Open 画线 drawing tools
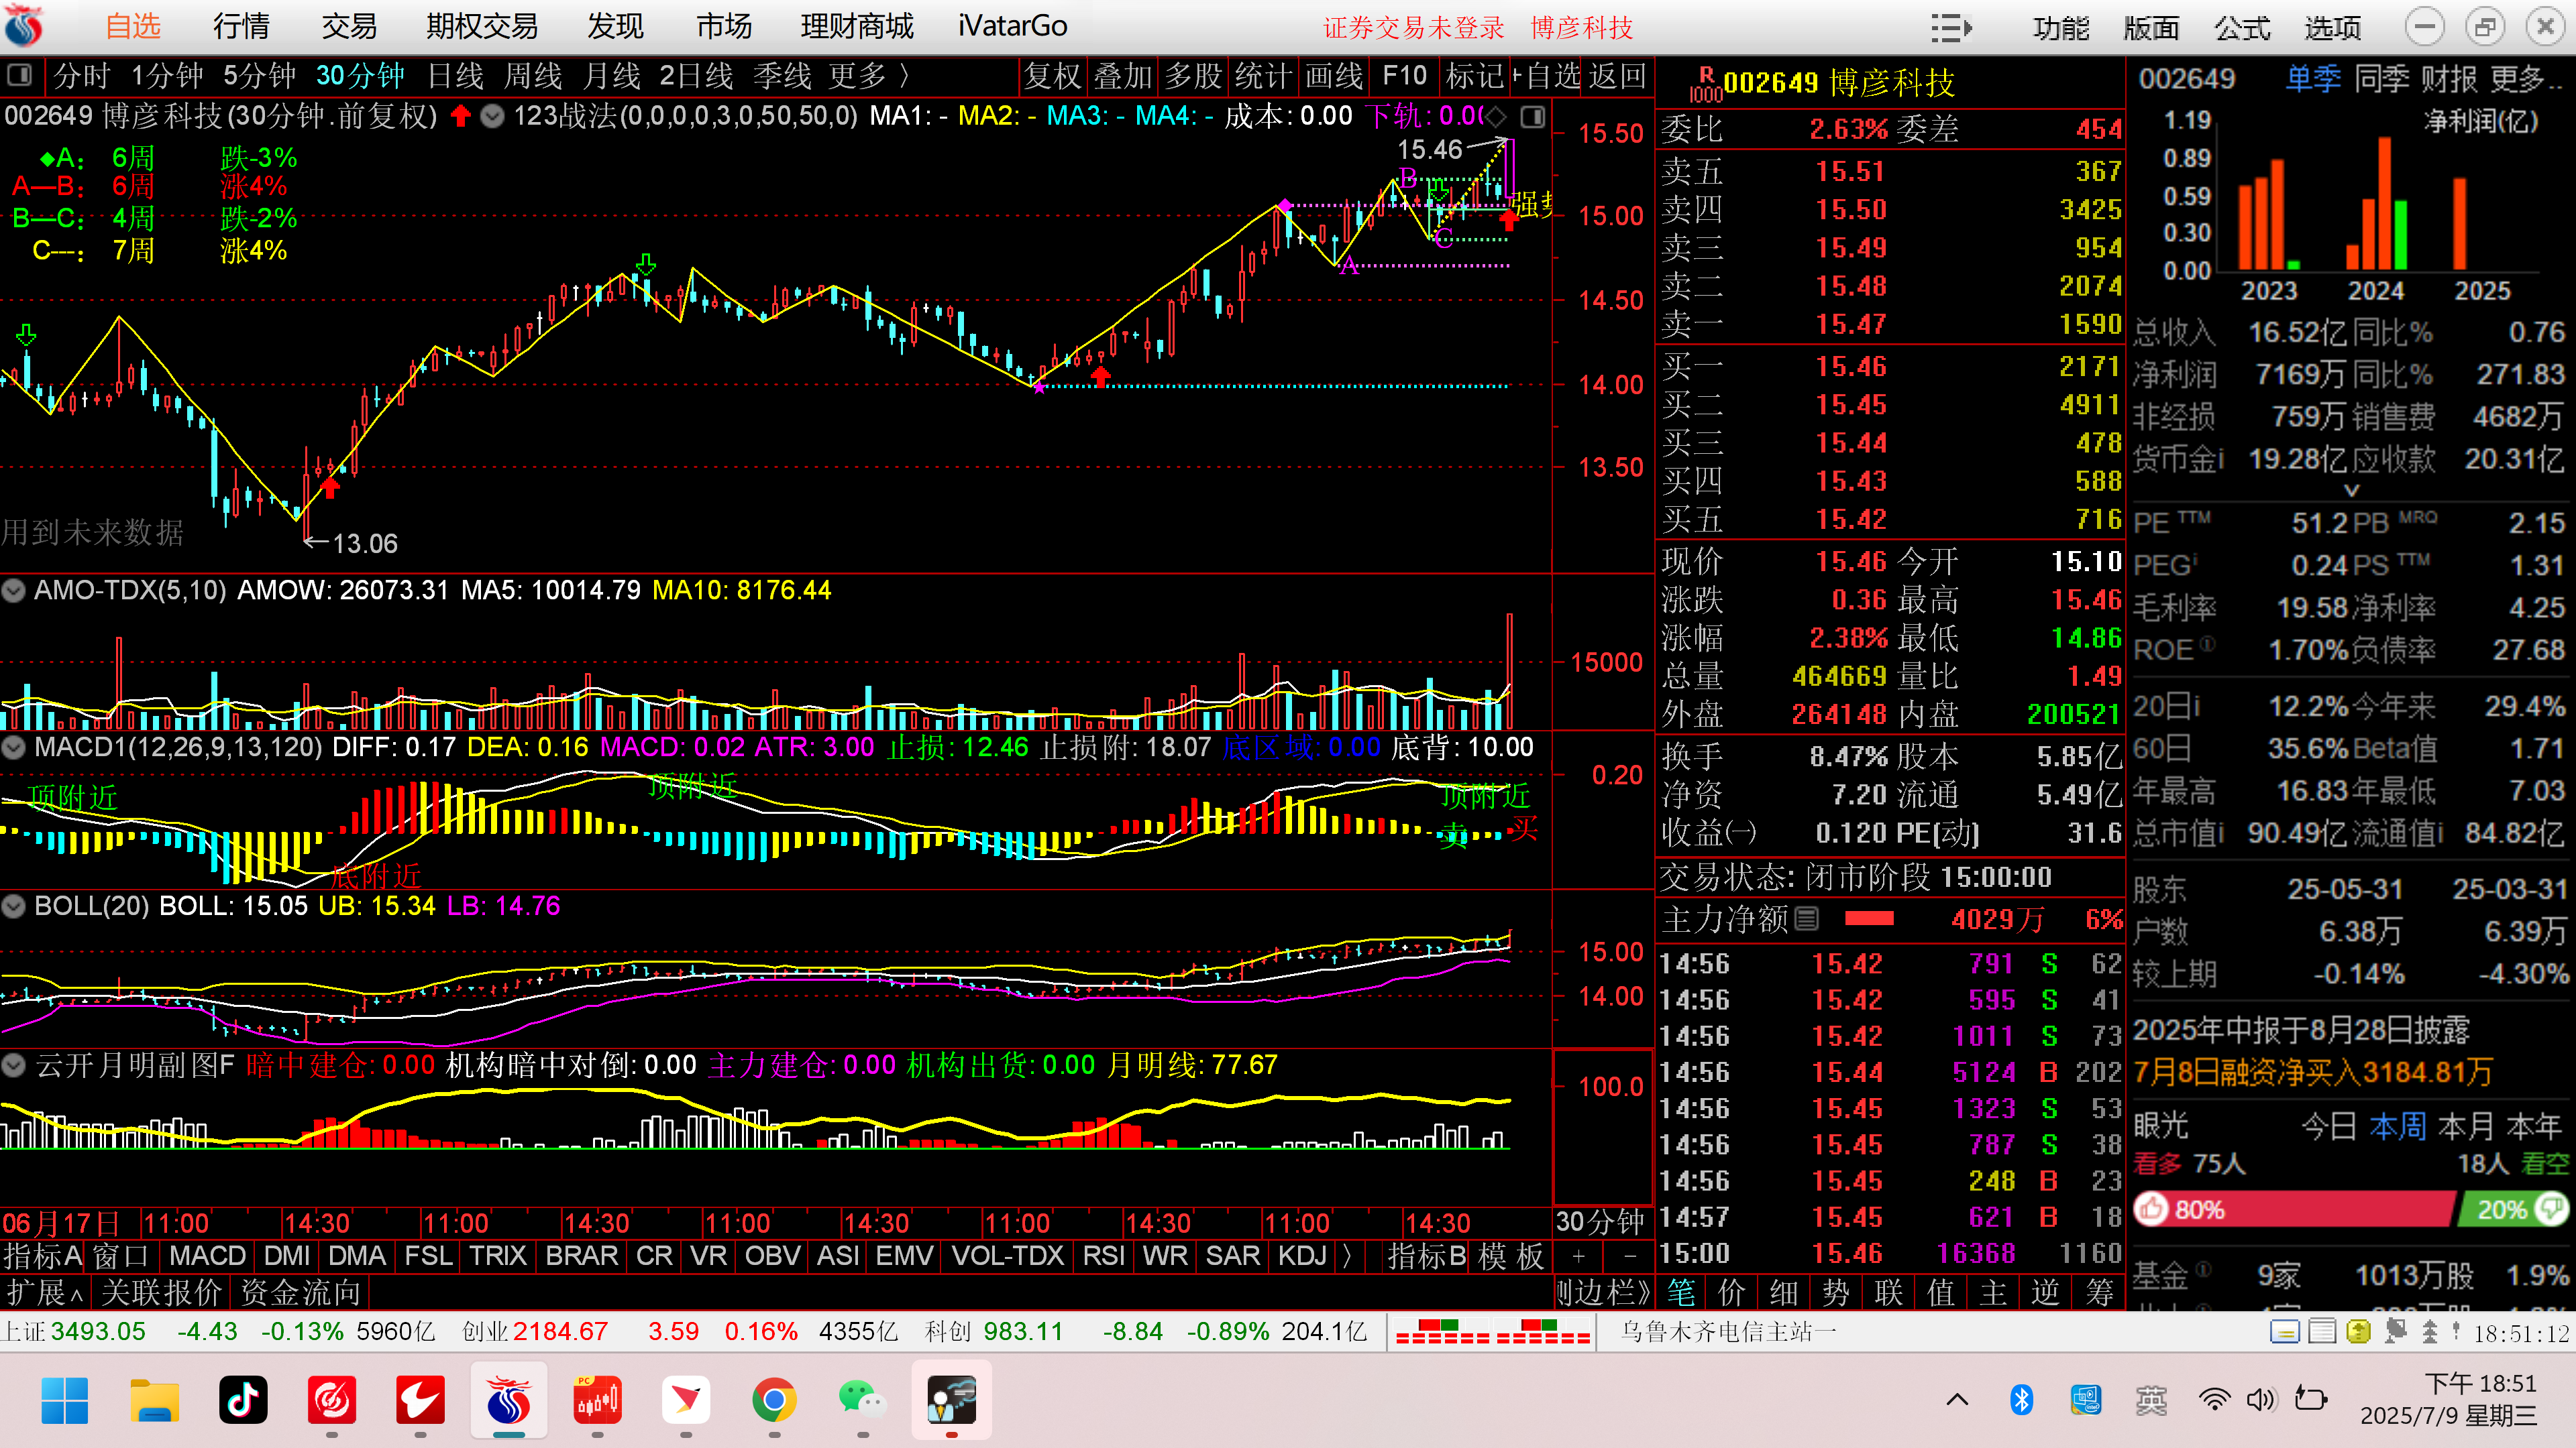Image resolution: width=2576 pixels, height=1448 pixels. point(1334,76)
